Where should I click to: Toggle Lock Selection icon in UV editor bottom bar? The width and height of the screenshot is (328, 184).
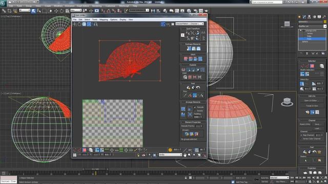coord(138,155)
